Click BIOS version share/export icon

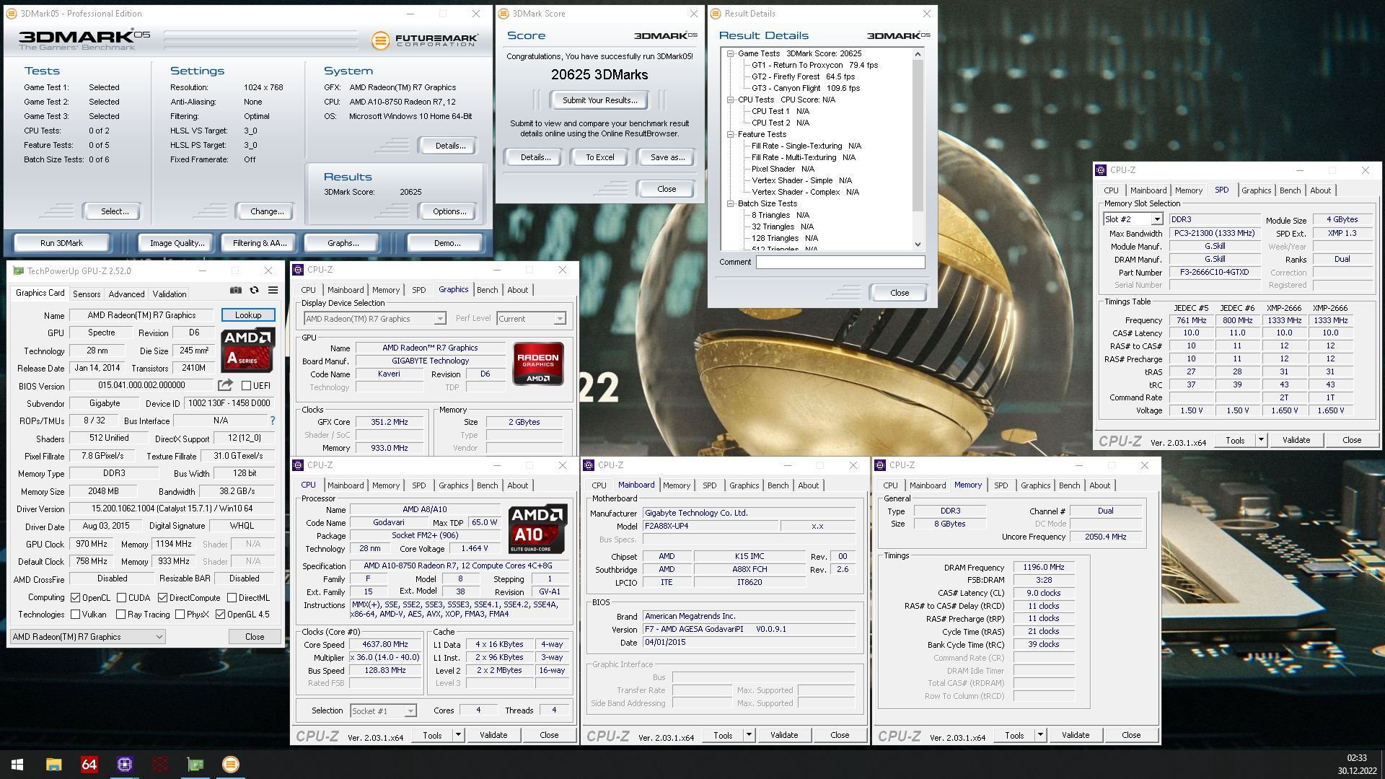pyautogui.click(x=226, y=385)
